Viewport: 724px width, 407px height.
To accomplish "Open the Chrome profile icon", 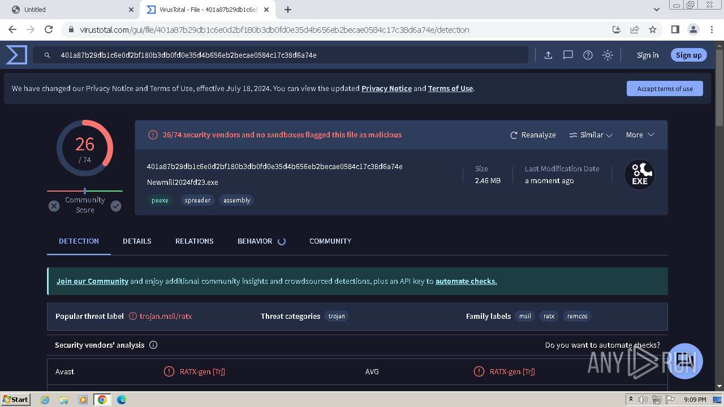I will 693,29.
